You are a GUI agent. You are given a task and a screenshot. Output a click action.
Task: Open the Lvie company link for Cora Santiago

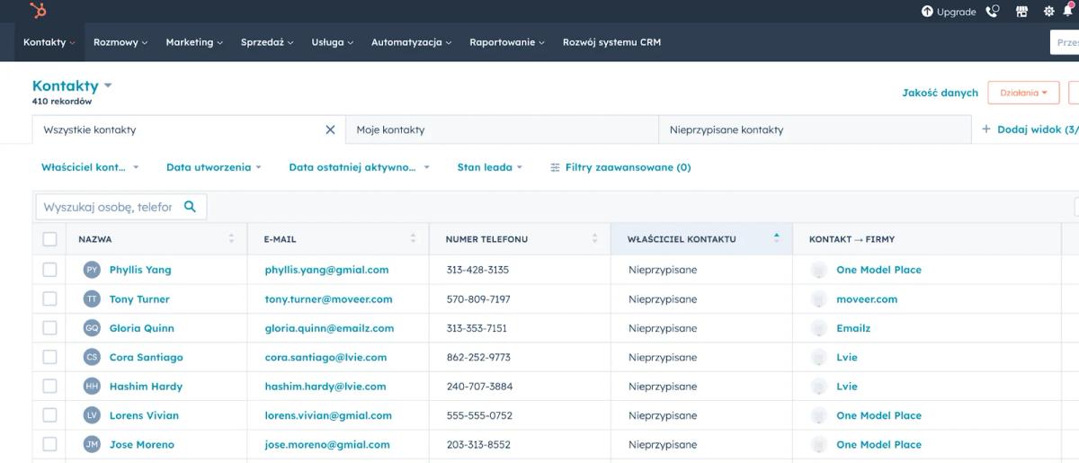pos(847,357)
